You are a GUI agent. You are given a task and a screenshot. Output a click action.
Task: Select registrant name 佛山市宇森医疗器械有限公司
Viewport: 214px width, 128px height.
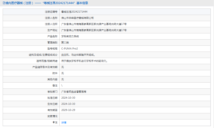[x=77, y=18]
